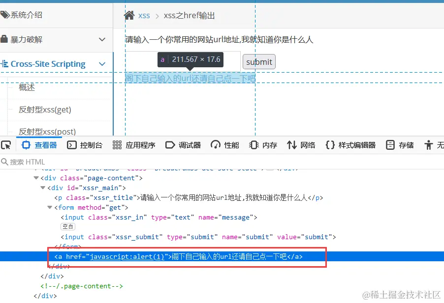This screenshot has width=444, height=303.
Task: Switch to the 调试器 tab
Action: (x=183, y=145)
